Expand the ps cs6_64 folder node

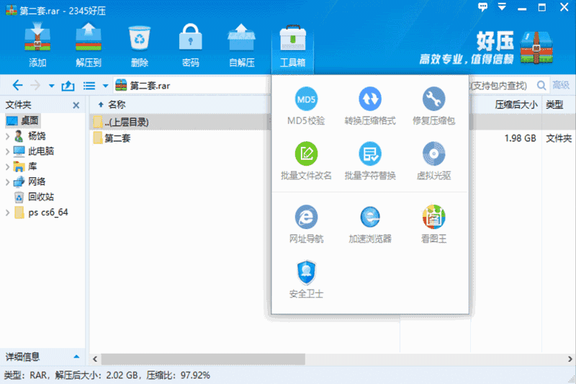7,213
